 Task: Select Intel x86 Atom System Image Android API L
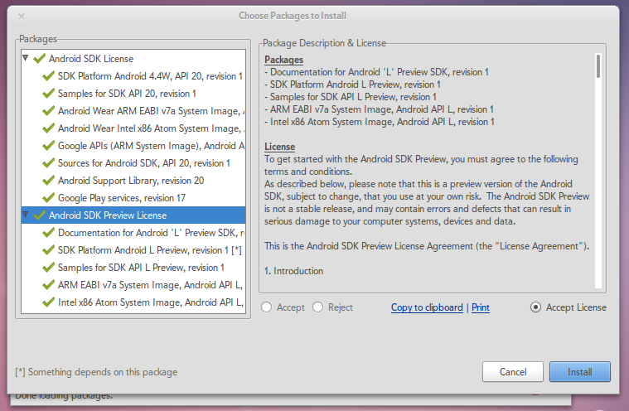(149, 302)
